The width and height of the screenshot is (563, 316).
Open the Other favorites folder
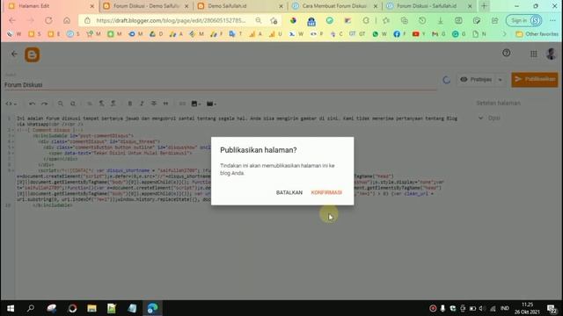click(x=537, y=34)
